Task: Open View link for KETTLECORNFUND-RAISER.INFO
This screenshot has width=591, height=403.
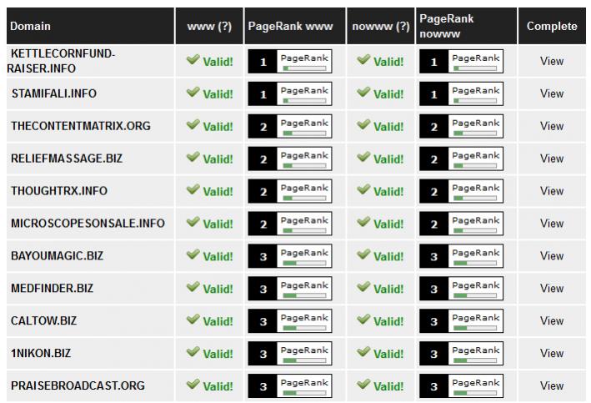Action: (552, 61)
